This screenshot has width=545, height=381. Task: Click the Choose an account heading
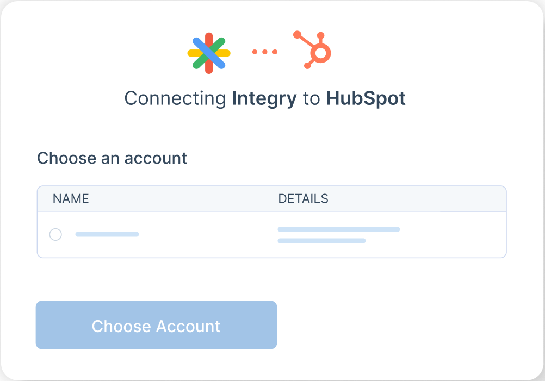click(112, 158)
